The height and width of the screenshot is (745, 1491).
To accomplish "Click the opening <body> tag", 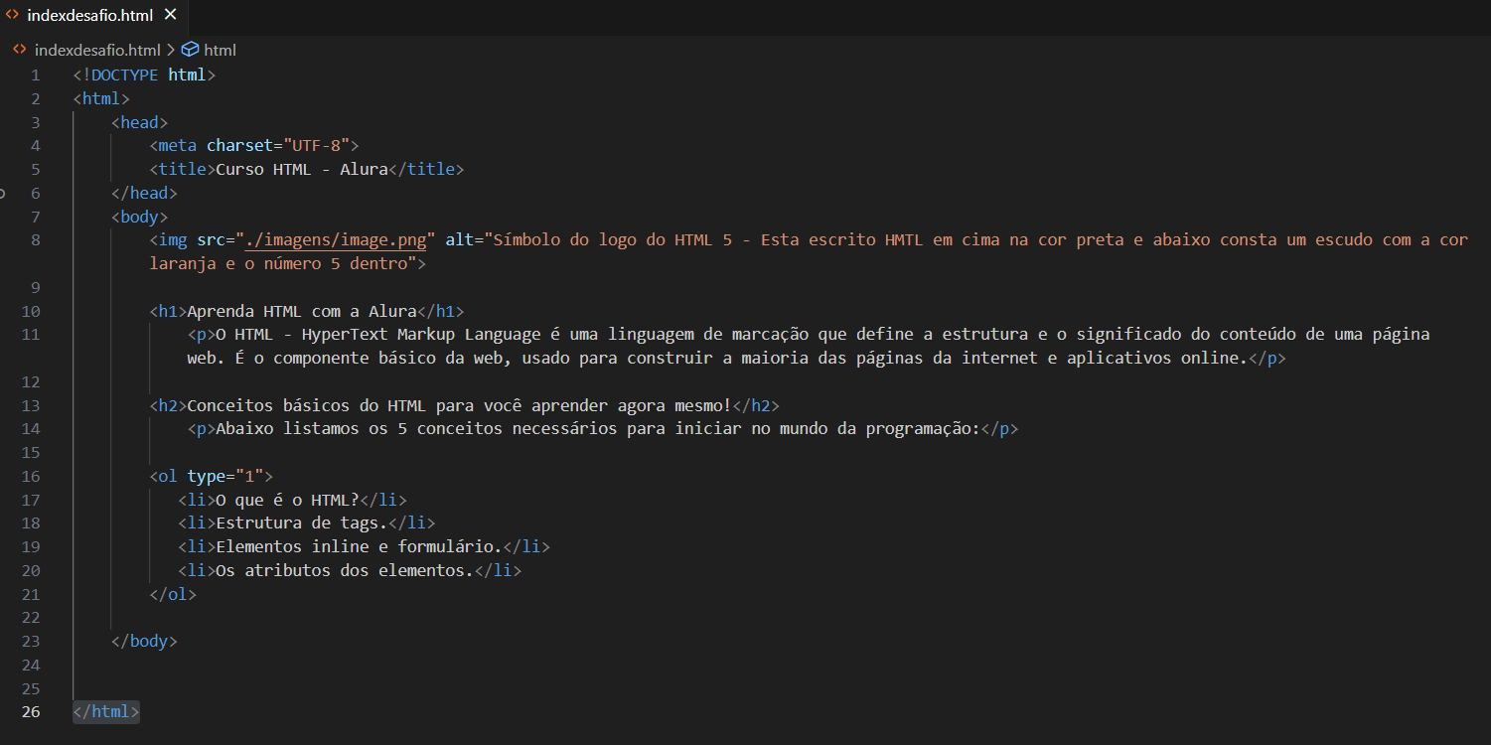I will point(140,218).
